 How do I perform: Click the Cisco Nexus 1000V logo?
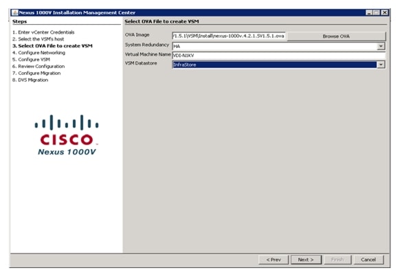tap(67, 135)
